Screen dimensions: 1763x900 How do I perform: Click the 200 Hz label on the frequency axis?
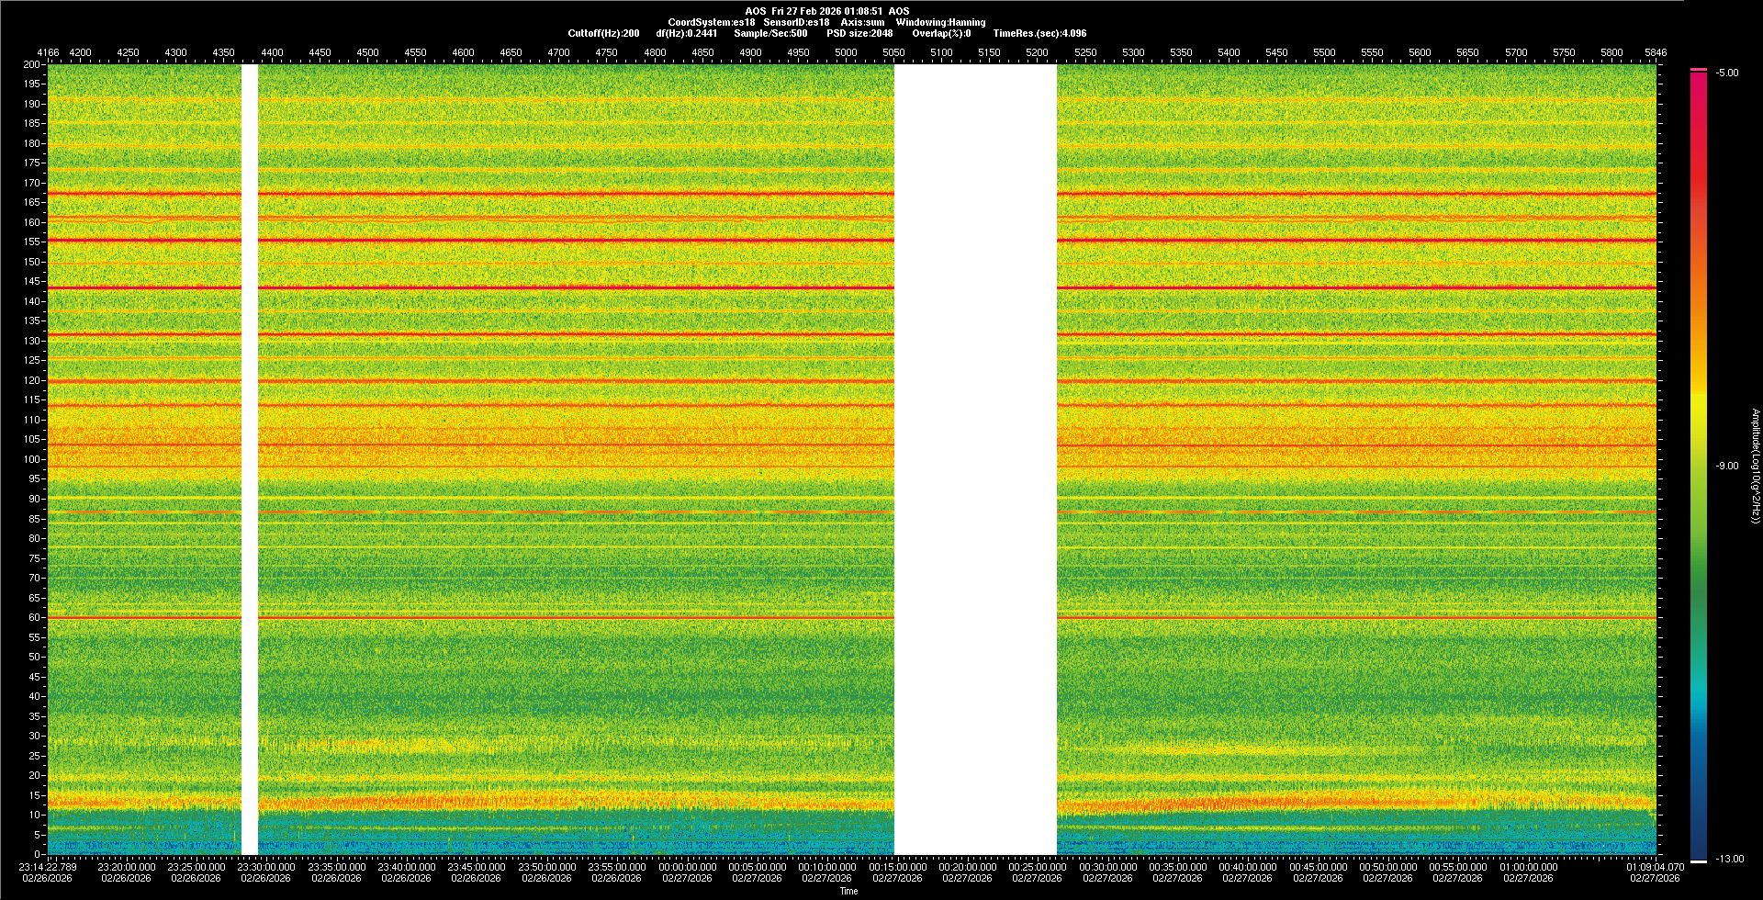click(32, 64)
